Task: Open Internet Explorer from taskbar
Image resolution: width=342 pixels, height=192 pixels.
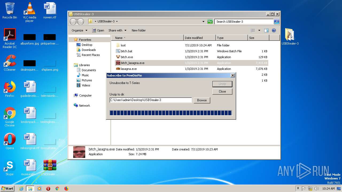Action: (x=21, y=189)
